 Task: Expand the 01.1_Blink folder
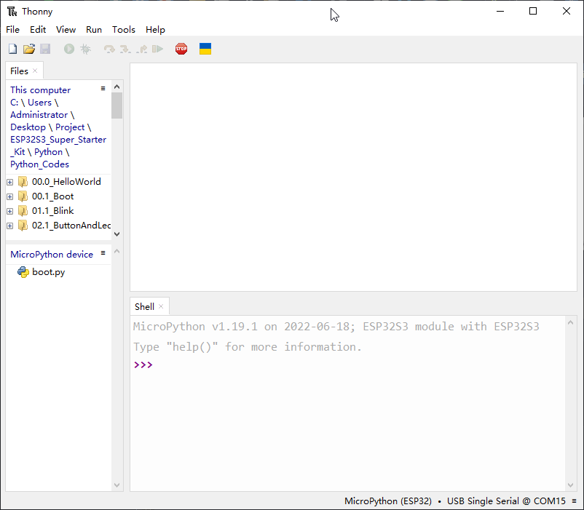(x=10, y=211)
